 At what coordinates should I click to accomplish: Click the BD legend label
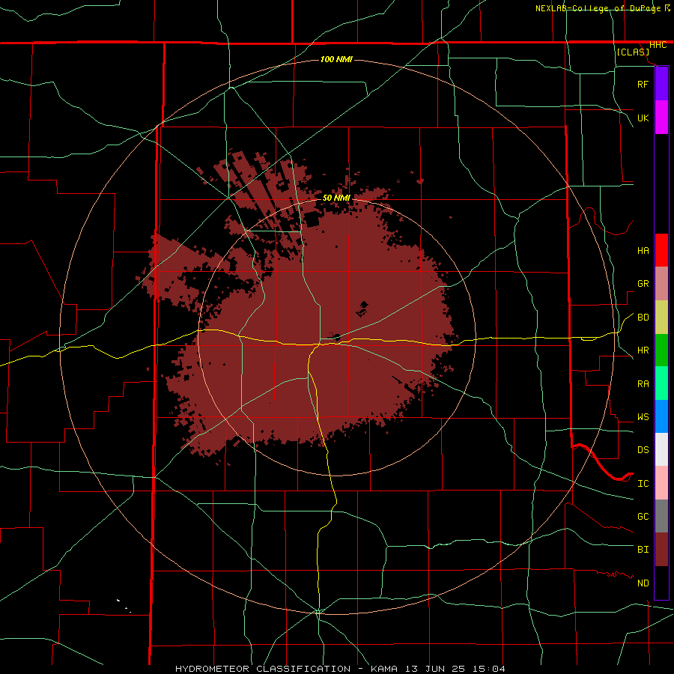tap(643, 318)
